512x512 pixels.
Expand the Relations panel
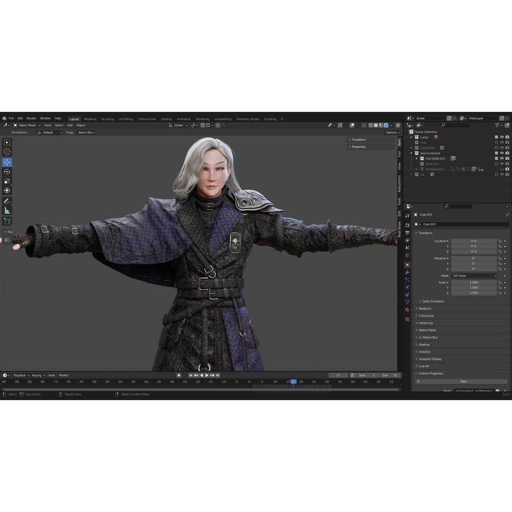(425, 309)
